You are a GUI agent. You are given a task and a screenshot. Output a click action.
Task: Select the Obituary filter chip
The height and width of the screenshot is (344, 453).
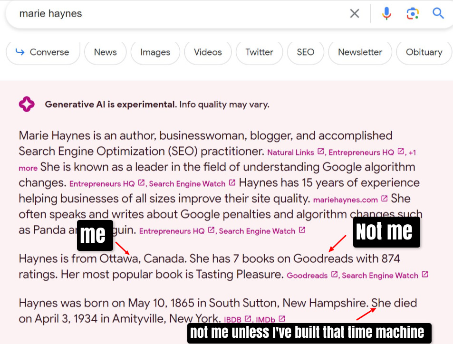coord(424,52)
